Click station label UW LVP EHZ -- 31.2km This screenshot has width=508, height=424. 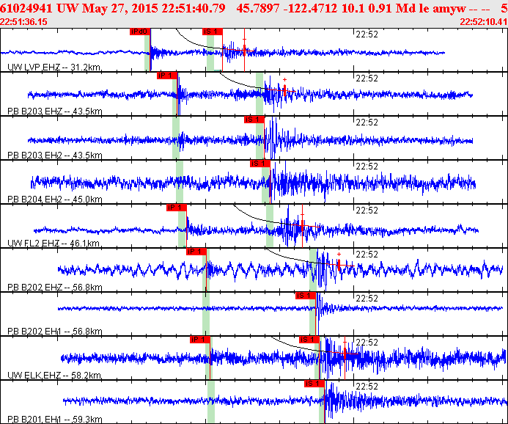[54, 67]
